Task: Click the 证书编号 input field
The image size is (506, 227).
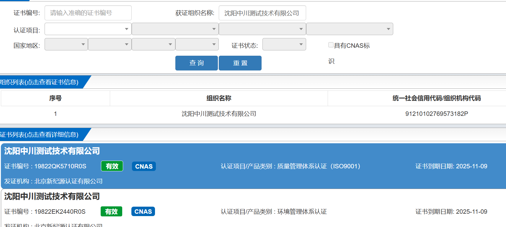Action: coord(88,13)
